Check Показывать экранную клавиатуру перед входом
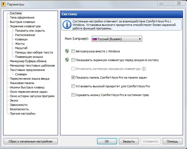The image size is (187, 149). [x=73, y=60]
